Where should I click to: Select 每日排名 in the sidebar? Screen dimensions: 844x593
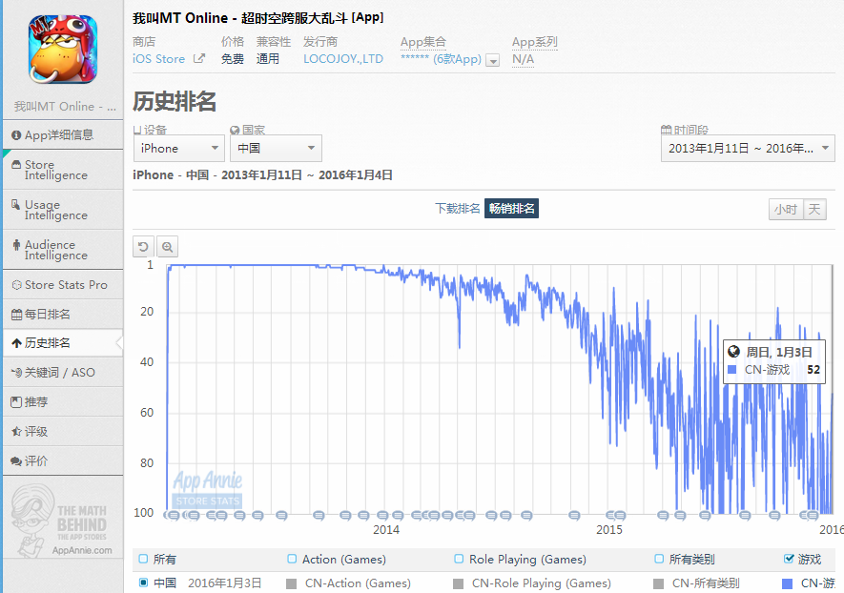pyautogui.click(x=63, y=315)
